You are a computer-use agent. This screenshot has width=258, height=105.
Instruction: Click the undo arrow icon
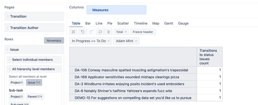tap(83, 32)
